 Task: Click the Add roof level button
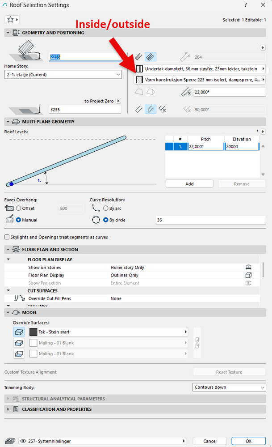tap(189, 184)
